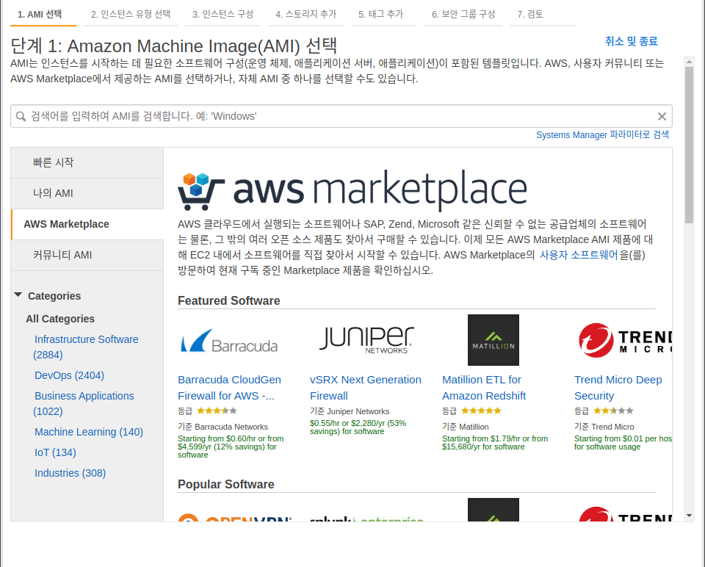
Task: Select the 나의 AMI sidebar tab
Action: coord(87,193)
